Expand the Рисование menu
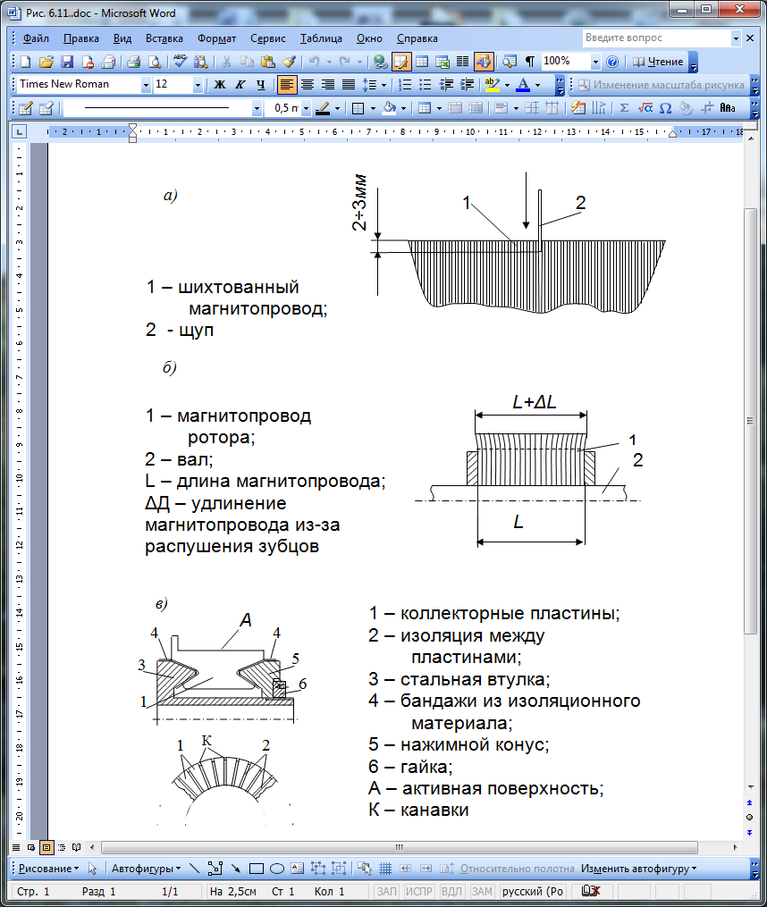 pos(48,869)
